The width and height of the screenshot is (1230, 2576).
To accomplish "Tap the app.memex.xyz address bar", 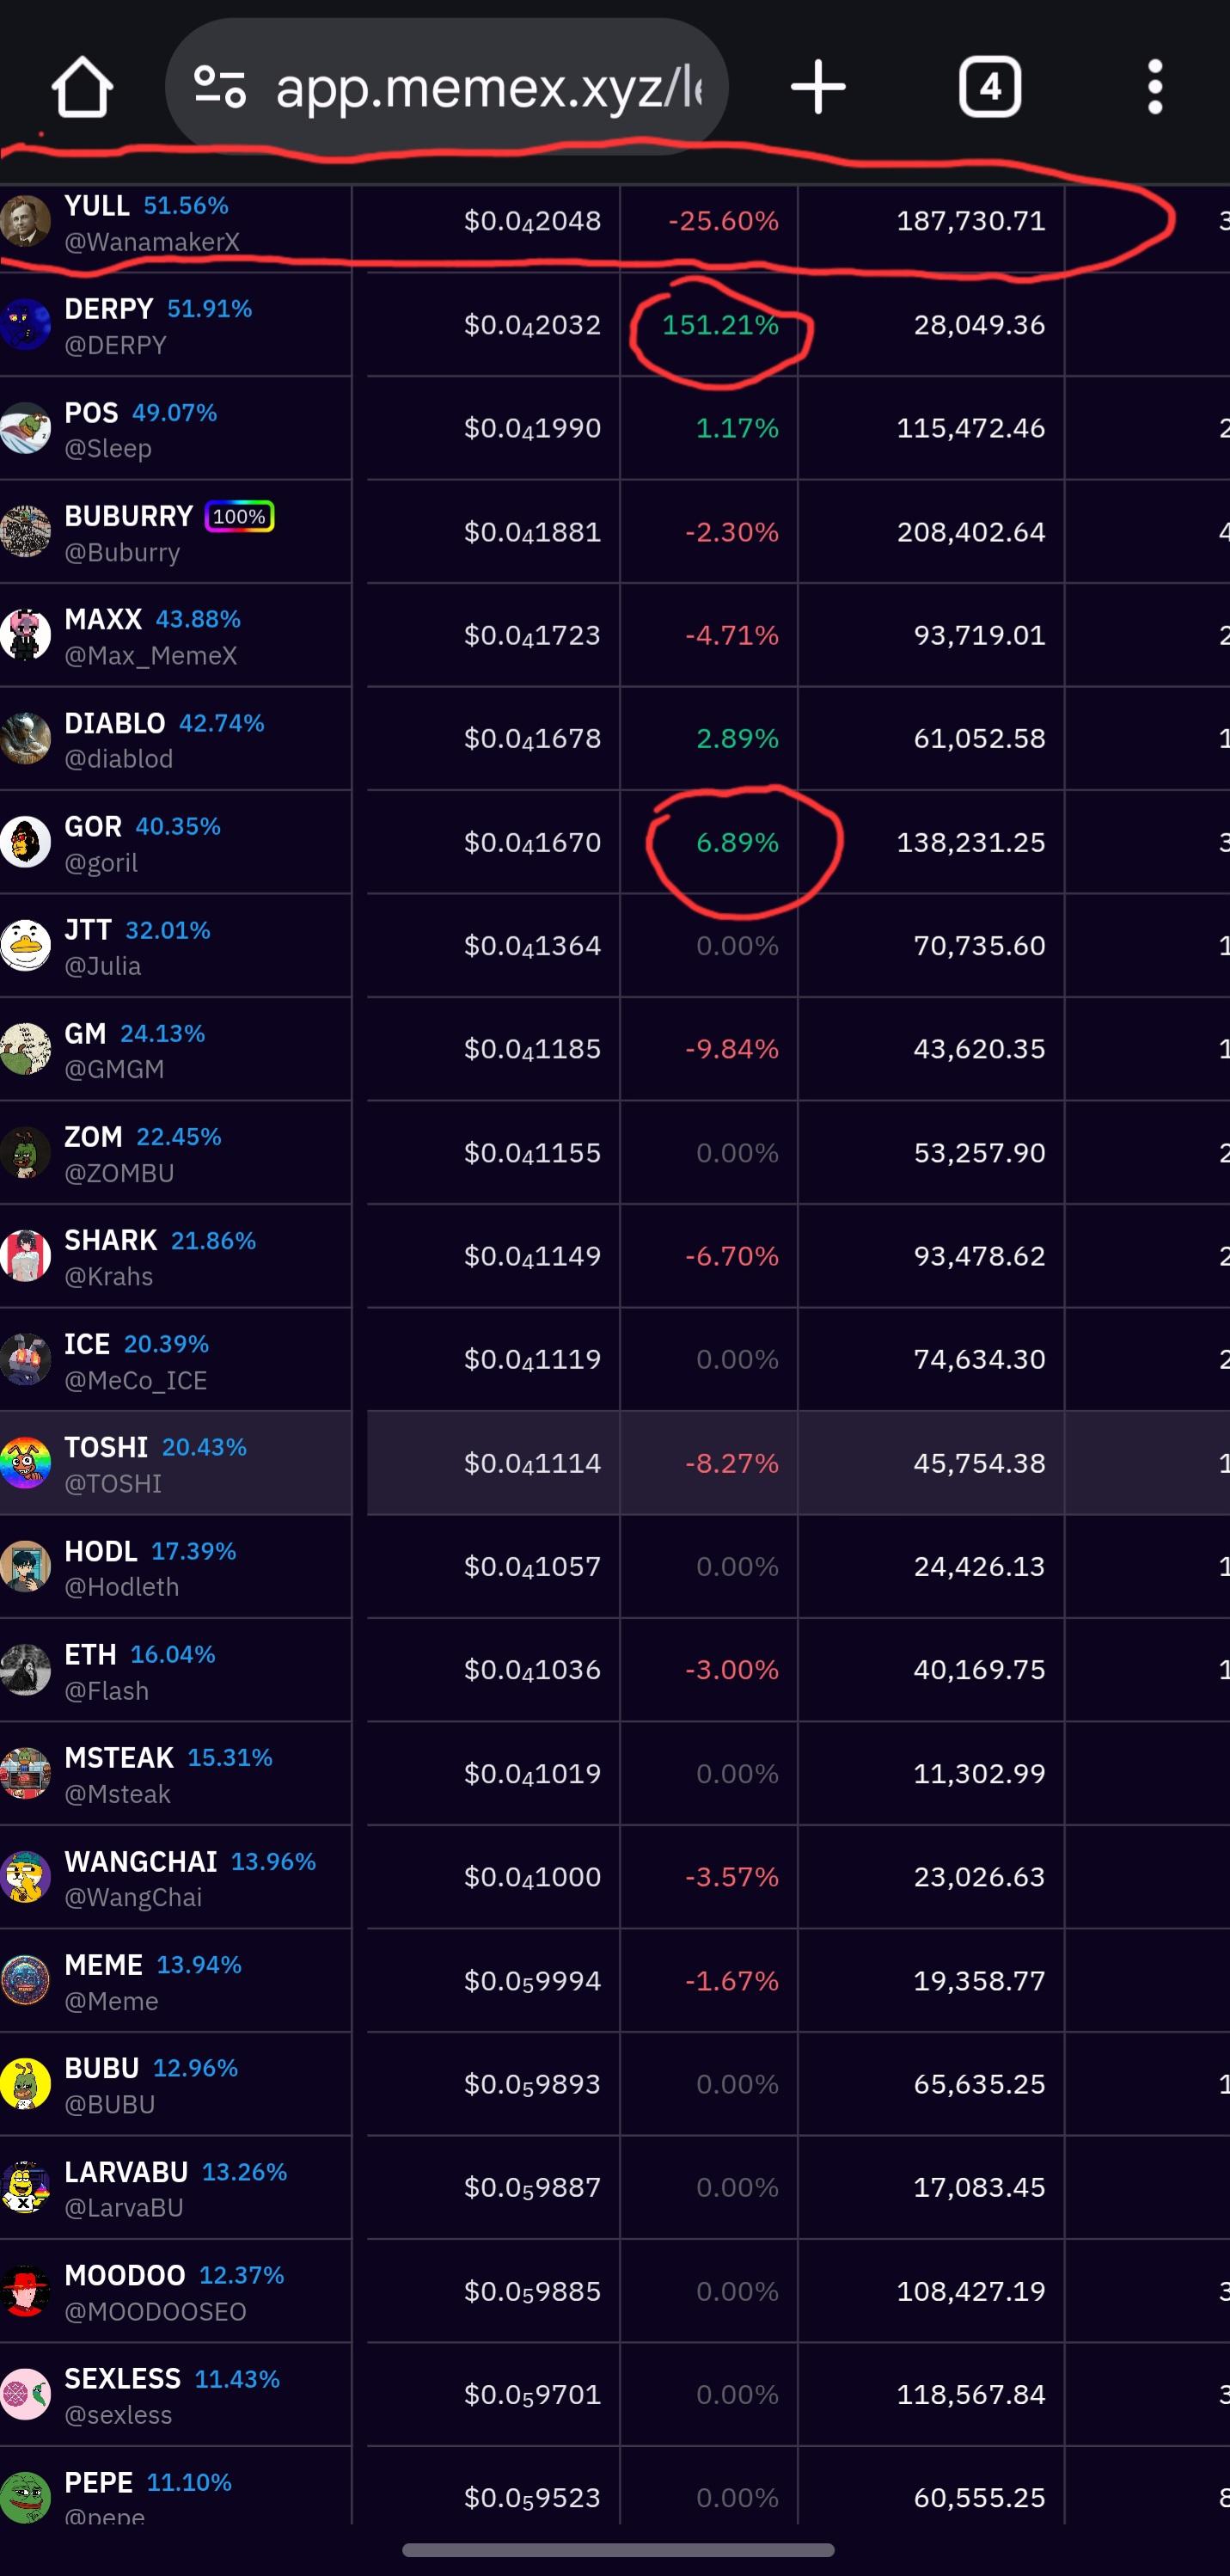I will (488, 88).
